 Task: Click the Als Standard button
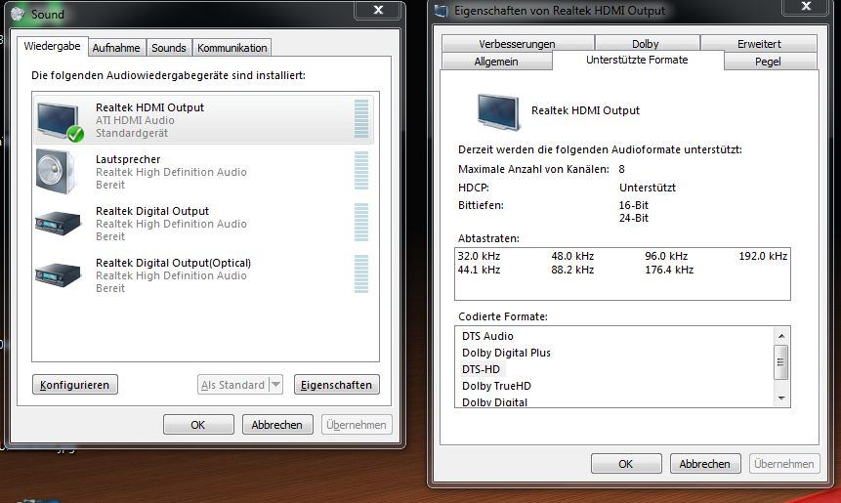pos(232,385)
